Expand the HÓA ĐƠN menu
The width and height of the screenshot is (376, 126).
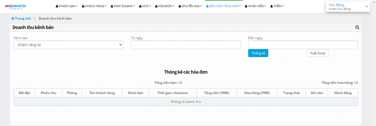164,6
